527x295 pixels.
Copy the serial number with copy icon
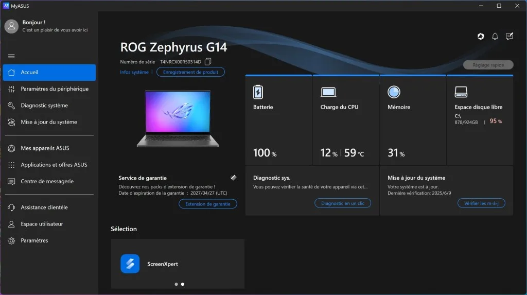click(208, 62)
